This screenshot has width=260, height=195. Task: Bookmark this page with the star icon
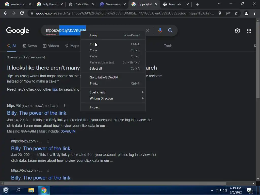pos(236,13)
